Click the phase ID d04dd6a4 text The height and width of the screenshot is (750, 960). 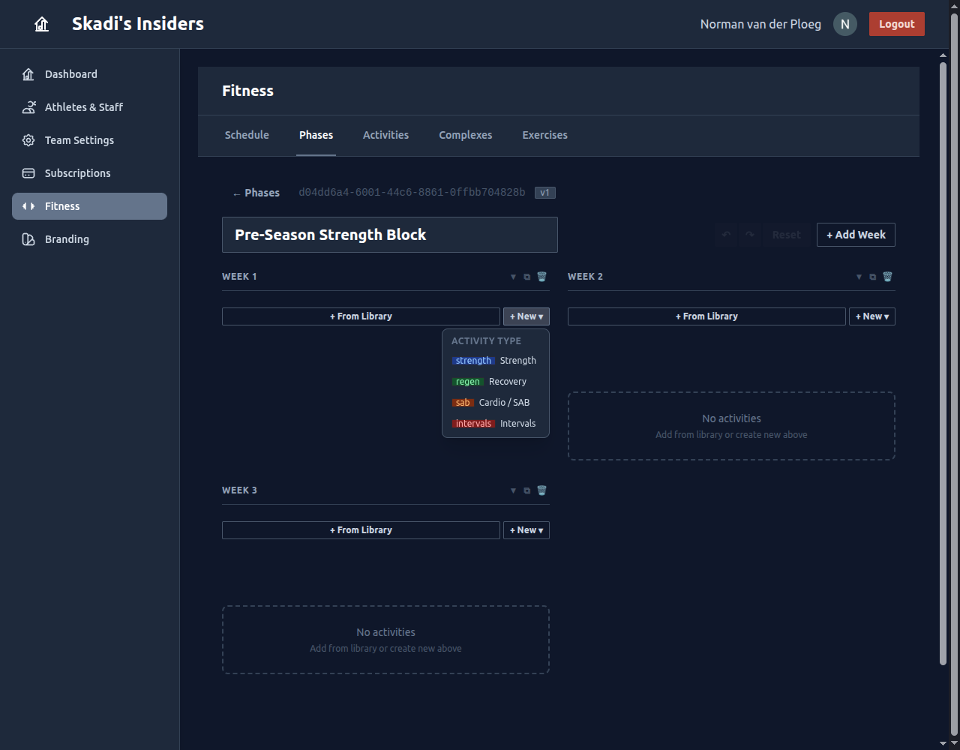tap(412, 193)
